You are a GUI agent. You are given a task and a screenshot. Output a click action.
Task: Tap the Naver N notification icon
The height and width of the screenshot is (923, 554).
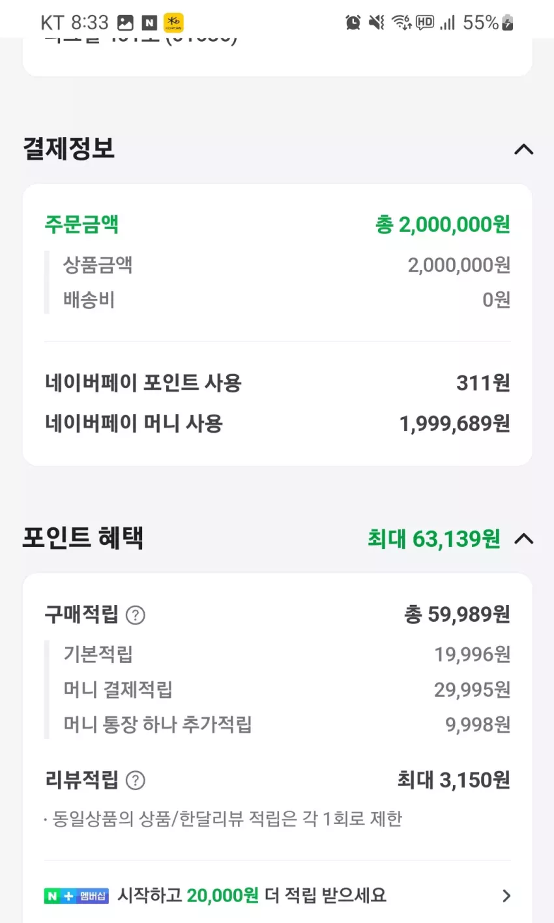click(x=149, y=23)
